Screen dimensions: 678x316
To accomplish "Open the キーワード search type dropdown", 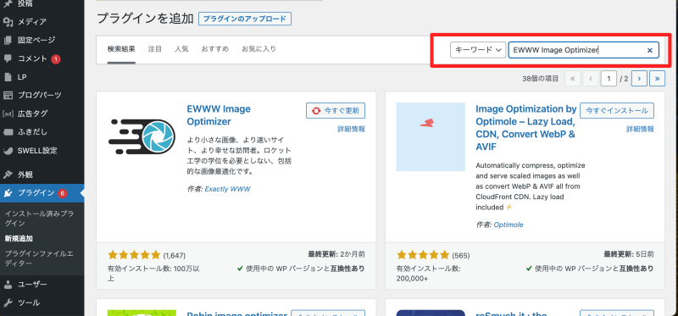I will click(x=478, y=50).
